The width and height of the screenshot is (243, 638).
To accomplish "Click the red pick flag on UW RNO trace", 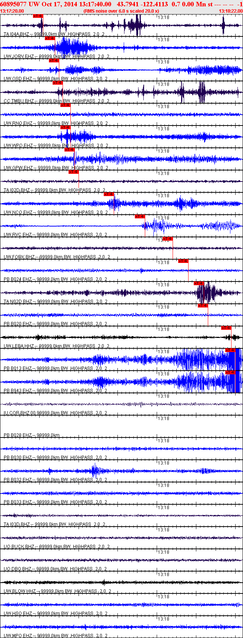I will (65, 105).
